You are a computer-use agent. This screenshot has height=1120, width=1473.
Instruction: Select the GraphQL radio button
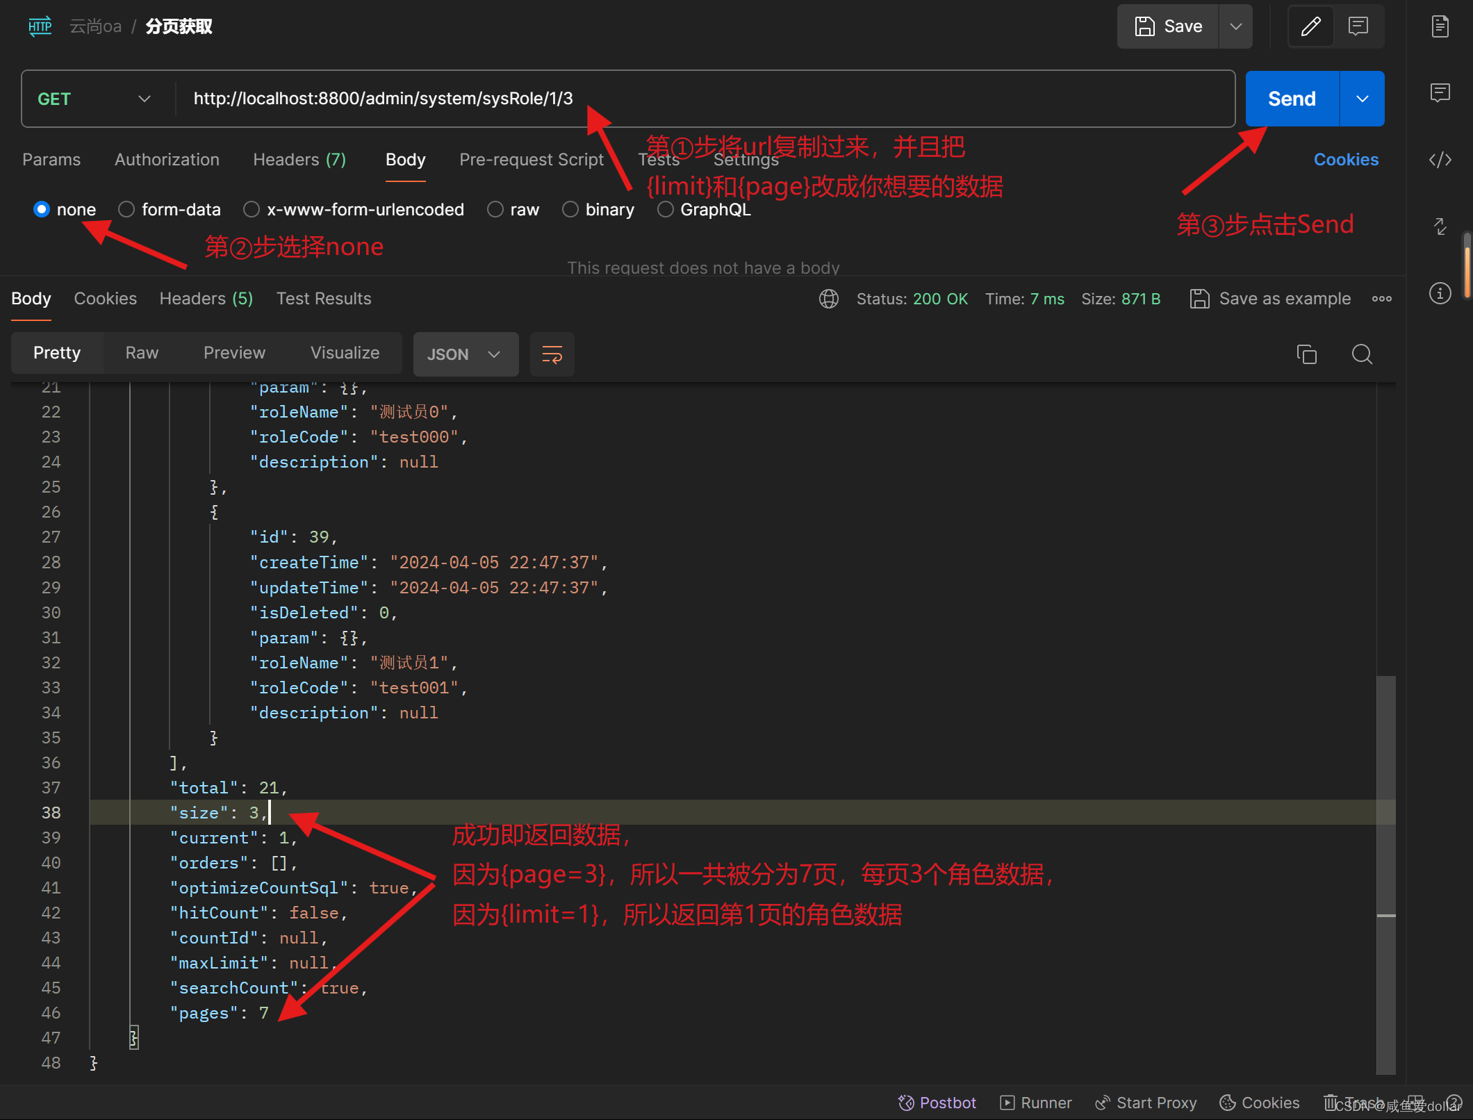point(665,209)
